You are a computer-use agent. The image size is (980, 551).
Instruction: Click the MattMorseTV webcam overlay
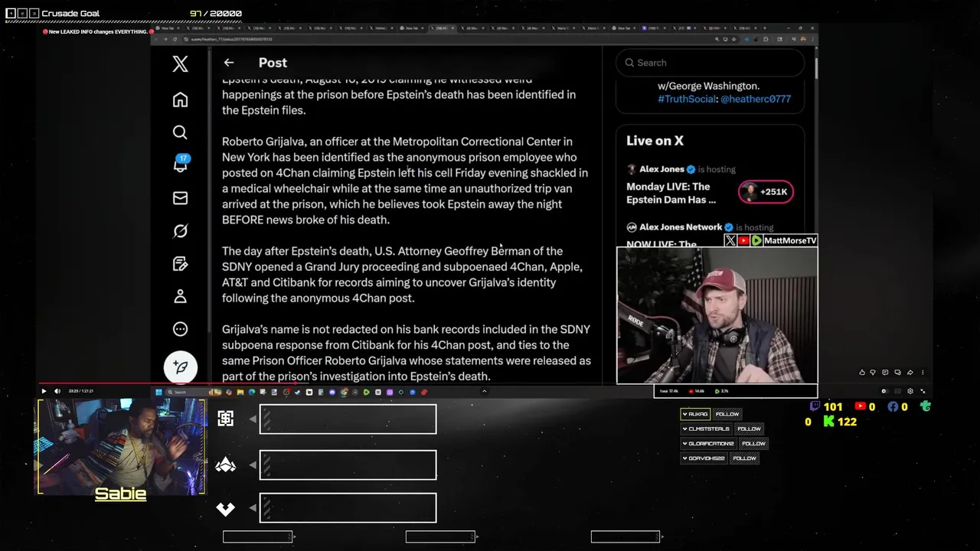717,315
